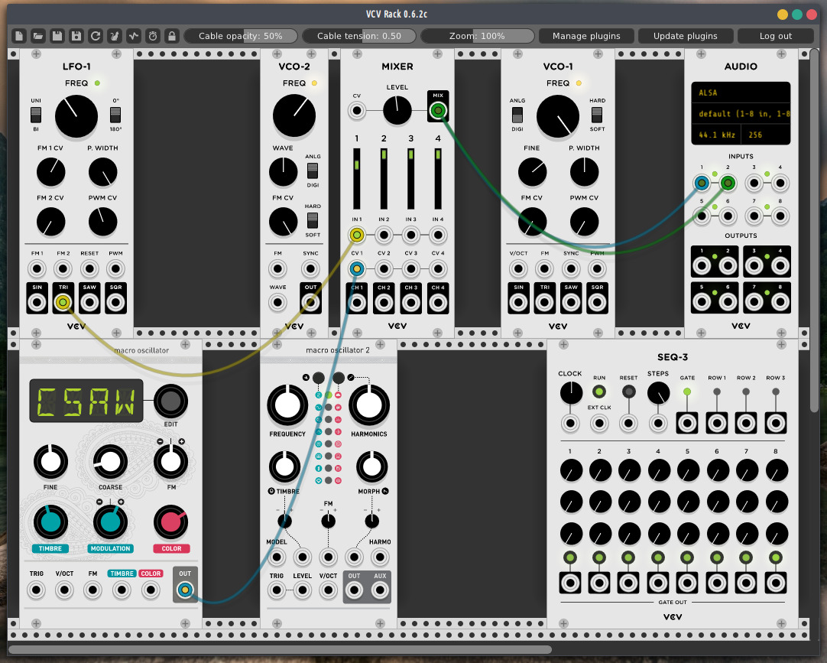Toggle the power meter waveform icon

coord(134,36)
